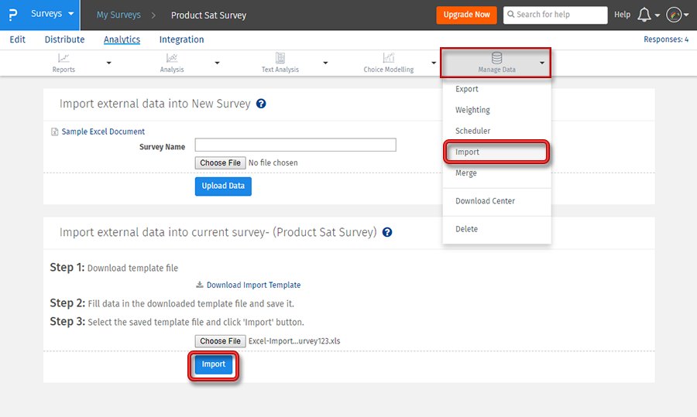Open the Manage Data database icon

496,58
